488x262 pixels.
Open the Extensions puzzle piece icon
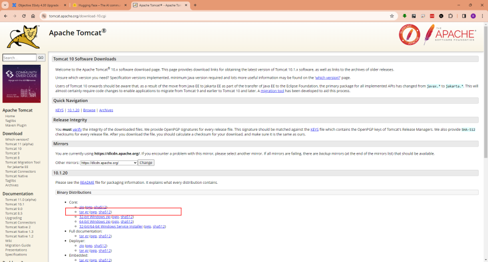[x=450, y=16]
